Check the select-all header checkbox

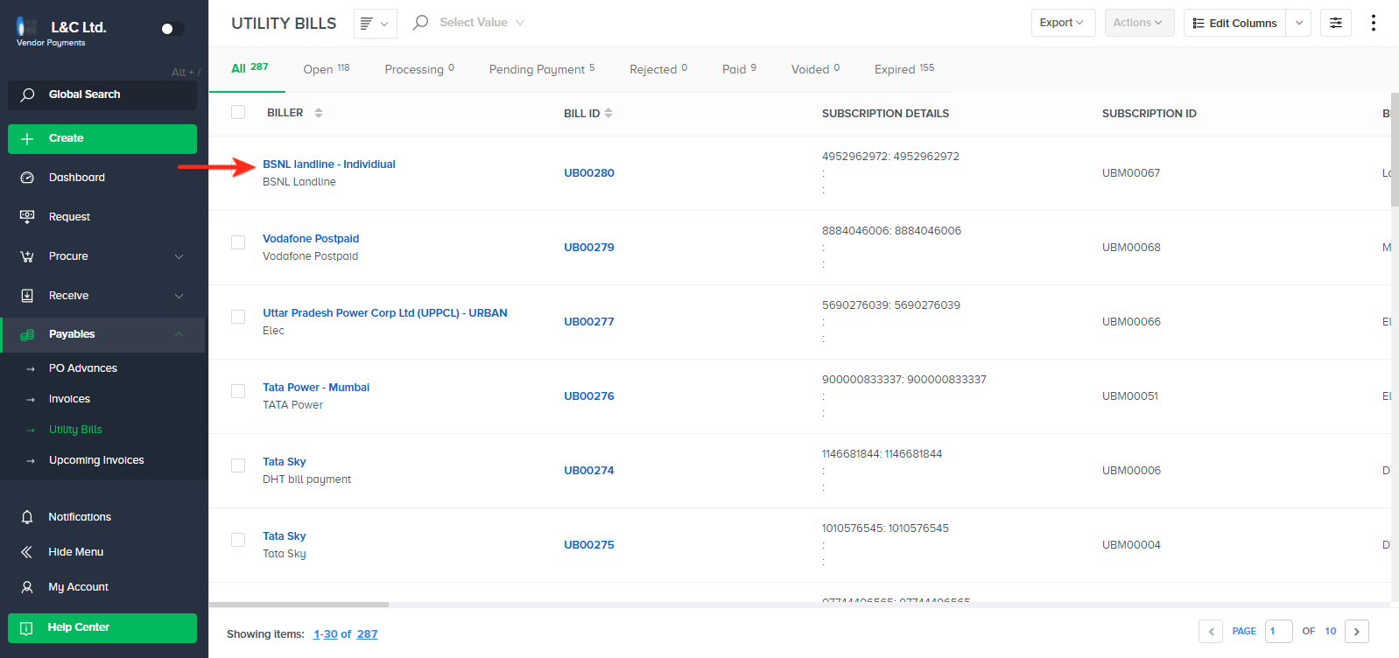click(238, 112)
